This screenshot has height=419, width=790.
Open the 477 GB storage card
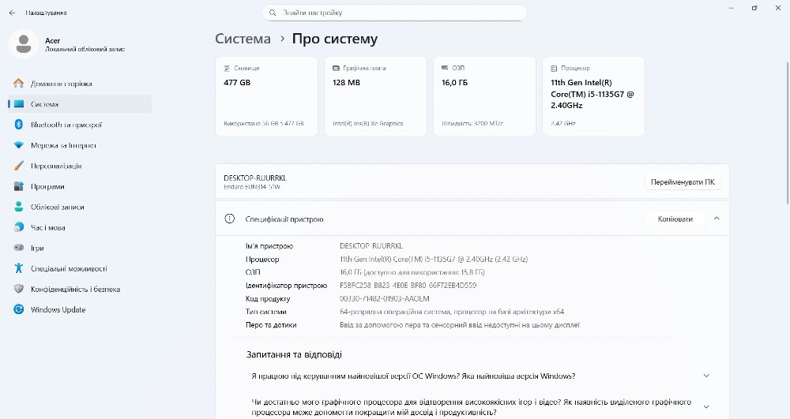click(266, 96)
